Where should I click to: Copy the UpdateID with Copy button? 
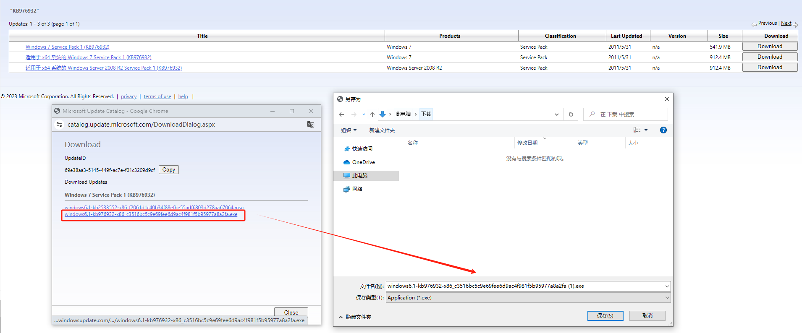[x=169, y=170]
